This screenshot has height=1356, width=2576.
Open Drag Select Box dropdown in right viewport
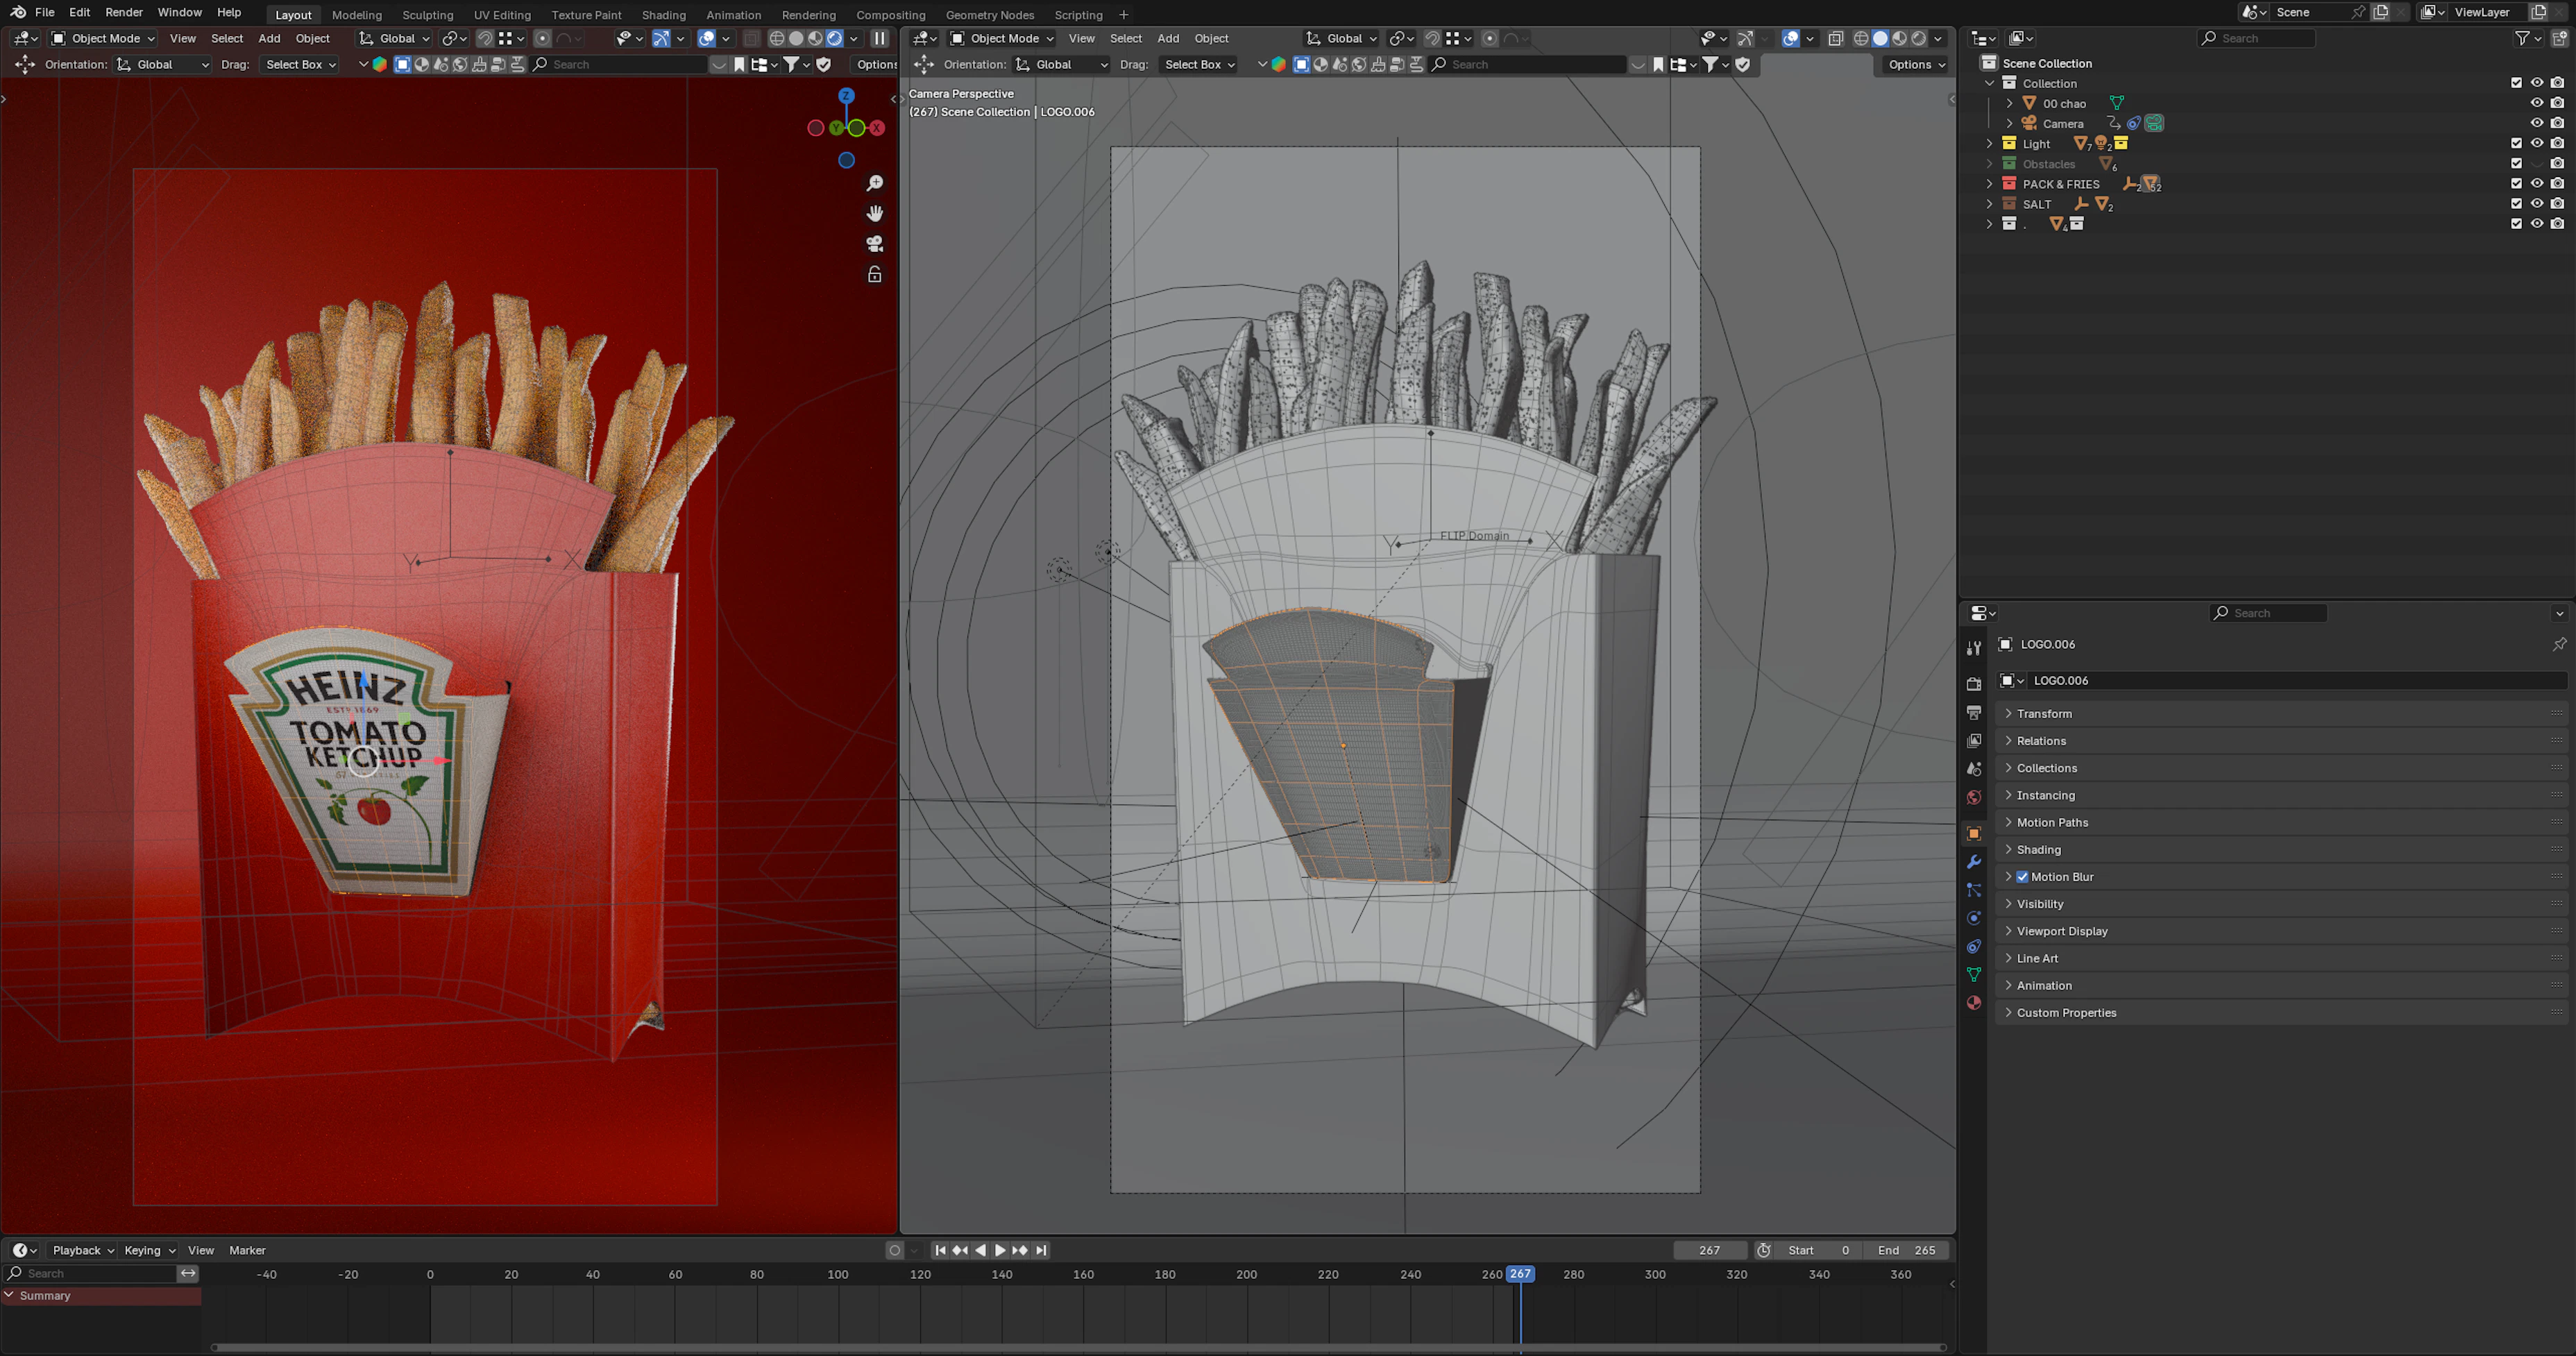click(x=1199, y=64)
